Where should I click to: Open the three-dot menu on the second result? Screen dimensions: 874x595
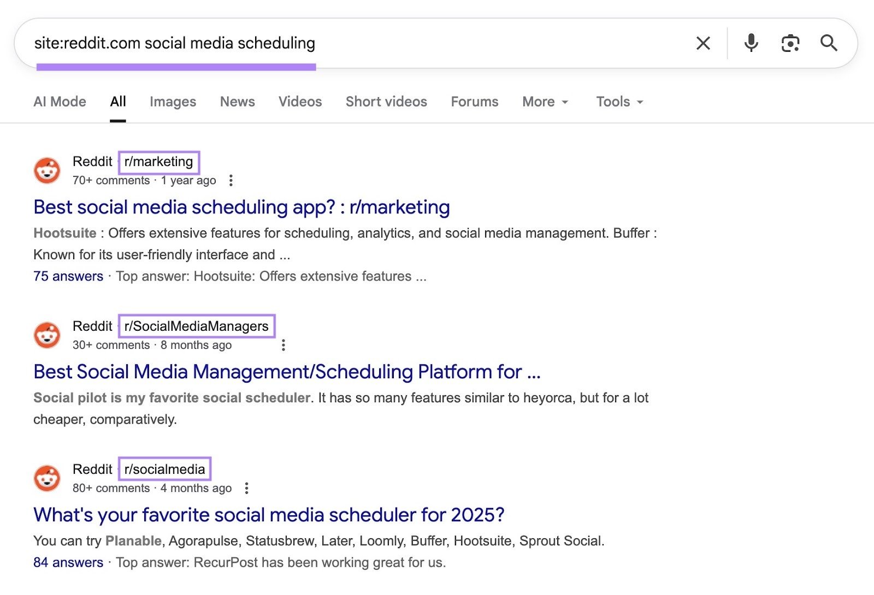(284, 344)
